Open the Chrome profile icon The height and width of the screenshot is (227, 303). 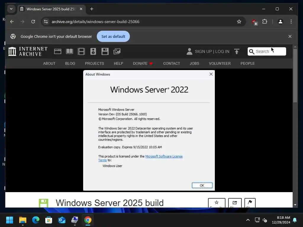(281, 22)
